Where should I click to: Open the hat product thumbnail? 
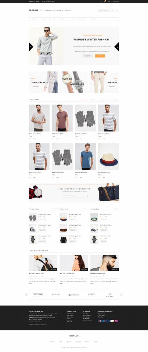pyautogui.click(x=108, y=157)
